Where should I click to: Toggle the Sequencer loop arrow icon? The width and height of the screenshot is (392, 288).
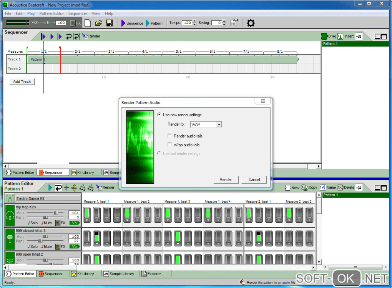tap(69, 37)
